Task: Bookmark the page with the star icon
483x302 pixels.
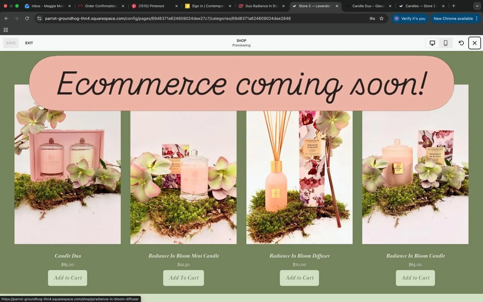Action: tap(381, 18)
